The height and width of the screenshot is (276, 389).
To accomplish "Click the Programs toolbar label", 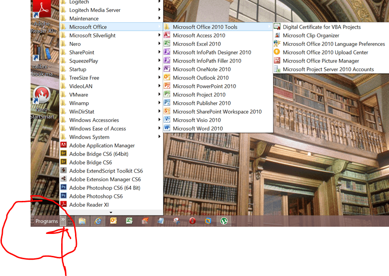I will coord(46,221).
